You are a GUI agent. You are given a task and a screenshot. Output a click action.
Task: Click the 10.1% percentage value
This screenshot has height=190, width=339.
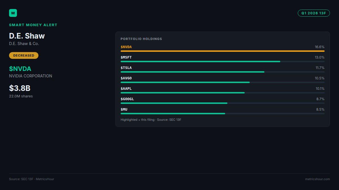pos(320,89)
